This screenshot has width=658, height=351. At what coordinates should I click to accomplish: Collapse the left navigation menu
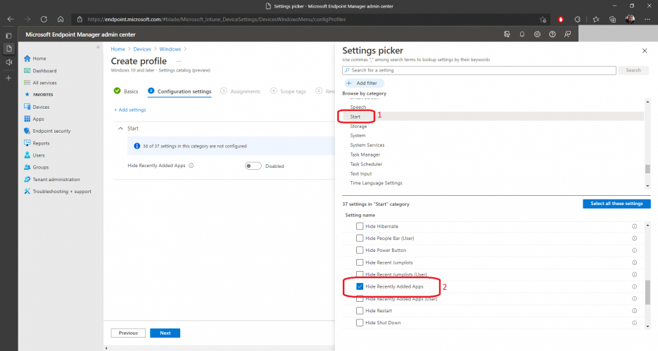click(x=98, y=47)
